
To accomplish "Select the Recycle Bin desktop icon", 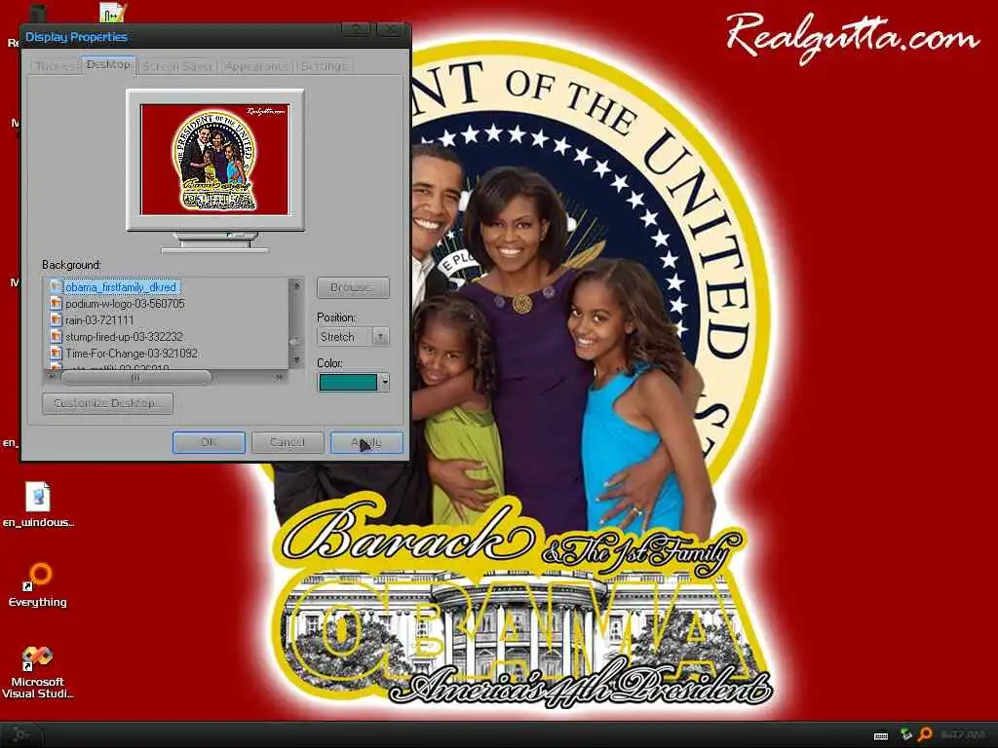I will click(38, 13).
